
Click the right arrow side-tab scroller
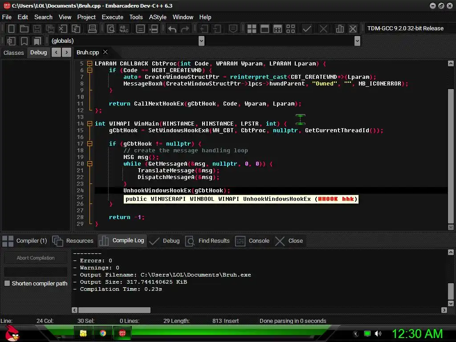click(x=67, y=53)
